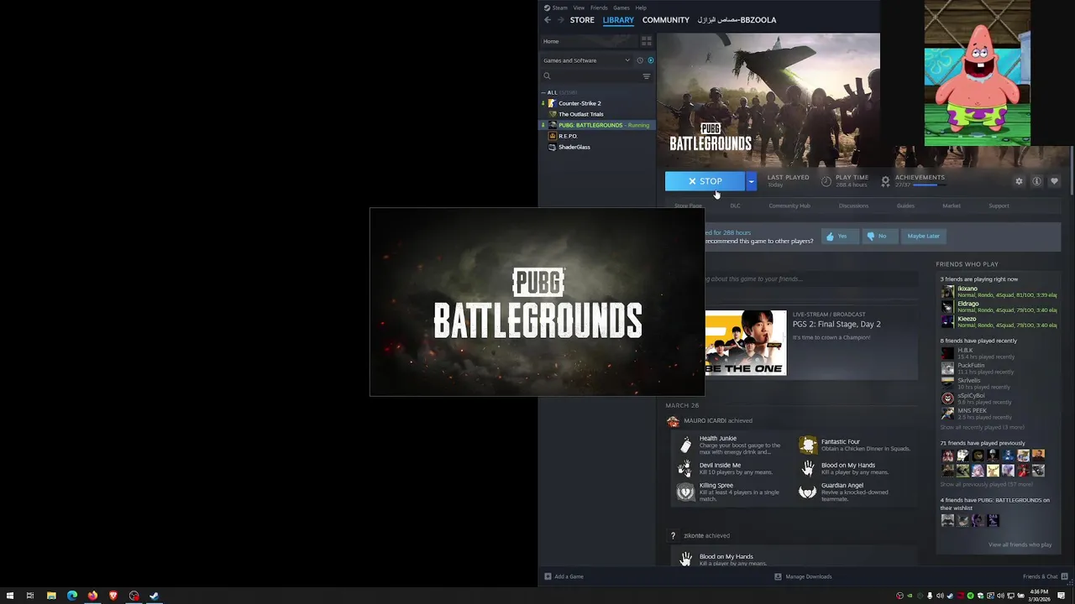This screenshot has height=604, width=1075.
Task: Open the Community Hub link
Action: (x=789, y=206)
